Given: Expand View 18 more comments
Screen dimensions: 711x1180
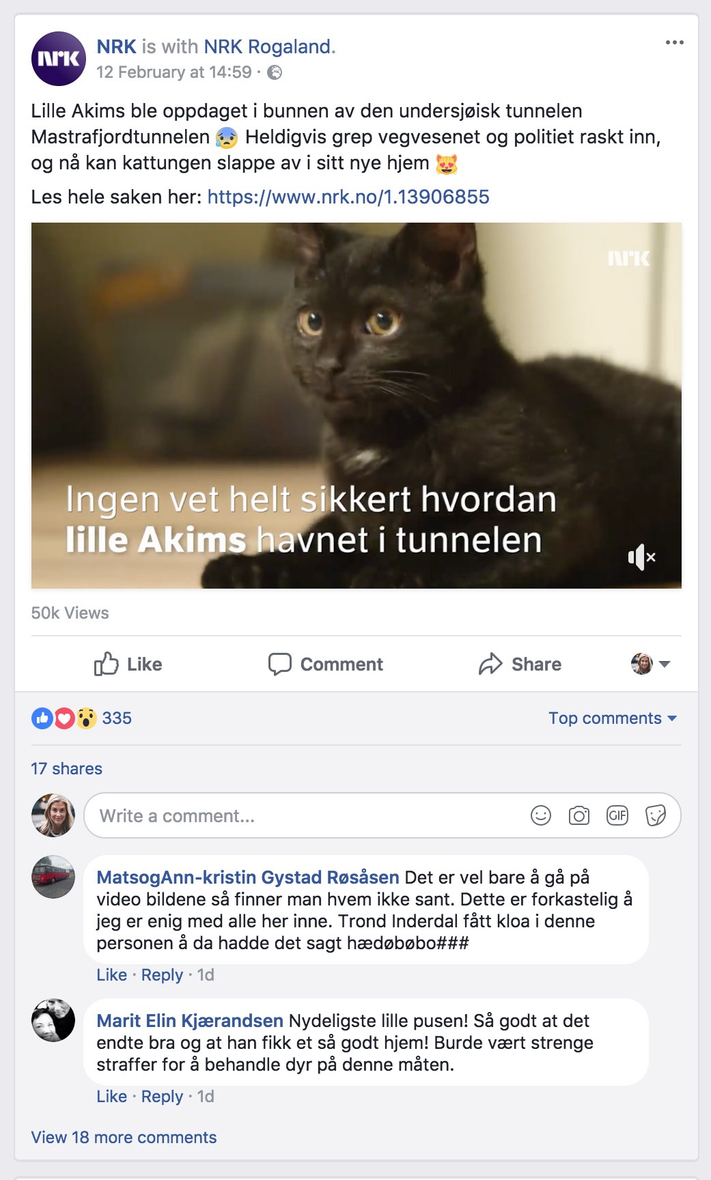Looking at the screenshot, I should pos(124,1138).
